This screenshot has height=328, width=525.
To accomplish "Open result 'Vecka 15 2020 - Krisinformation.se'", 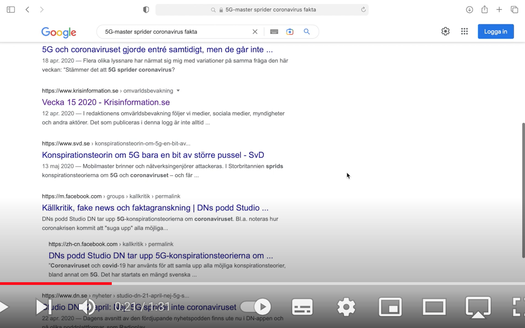I will pyautogui.click(x=106, y=102).
